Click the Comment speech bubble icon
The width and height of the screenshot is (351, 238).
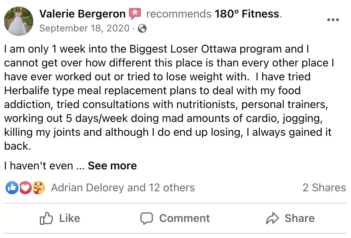[x=147, y=218]
